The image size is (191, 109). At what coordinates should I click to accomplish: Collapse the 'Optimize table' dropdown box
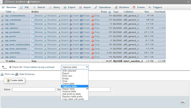click(x=75, y=67)
